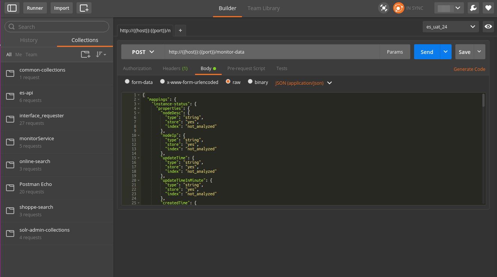Open new window icon button
497x277 pixels.
(84, 8)
